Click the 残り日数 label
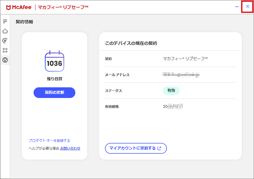254x179 pixels. coord(54,79)
